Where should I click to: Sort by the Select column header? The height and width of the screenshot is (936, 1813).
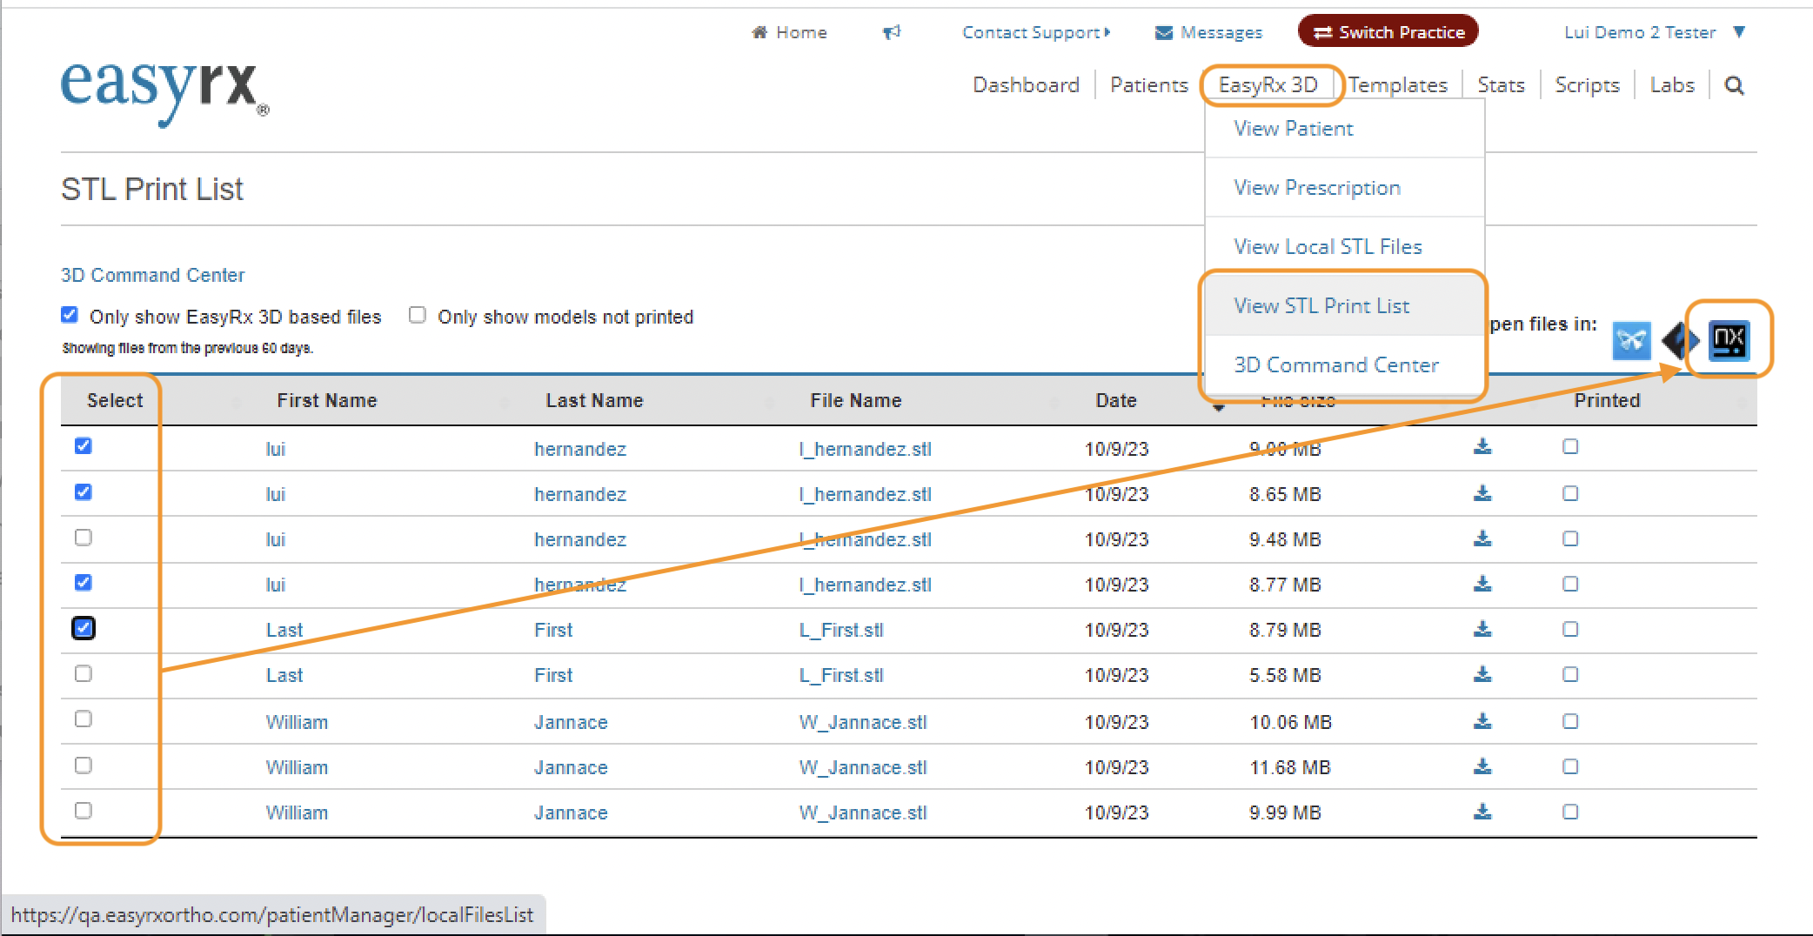click(114, 400)
